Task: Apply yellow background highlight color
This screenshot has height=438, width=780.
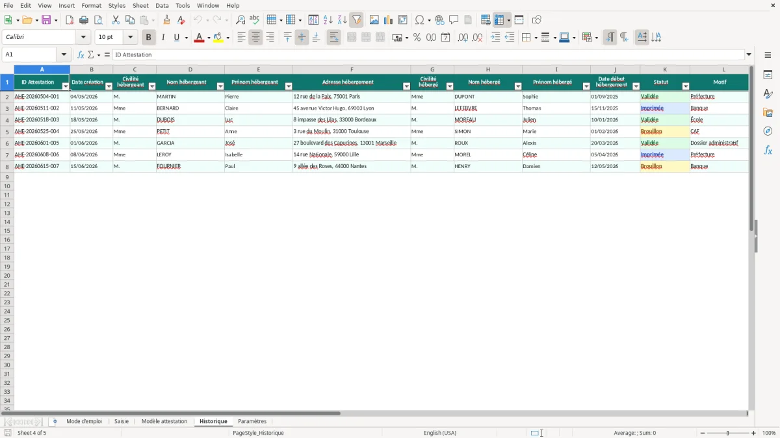Action: click(218, 38)
